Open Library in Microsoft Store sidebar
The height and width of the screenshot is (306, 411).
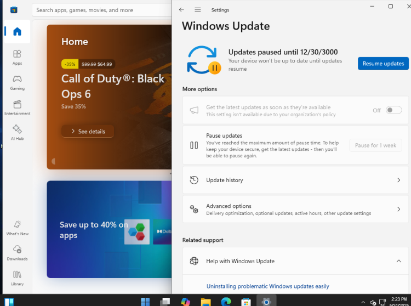[x=17, y=278]
